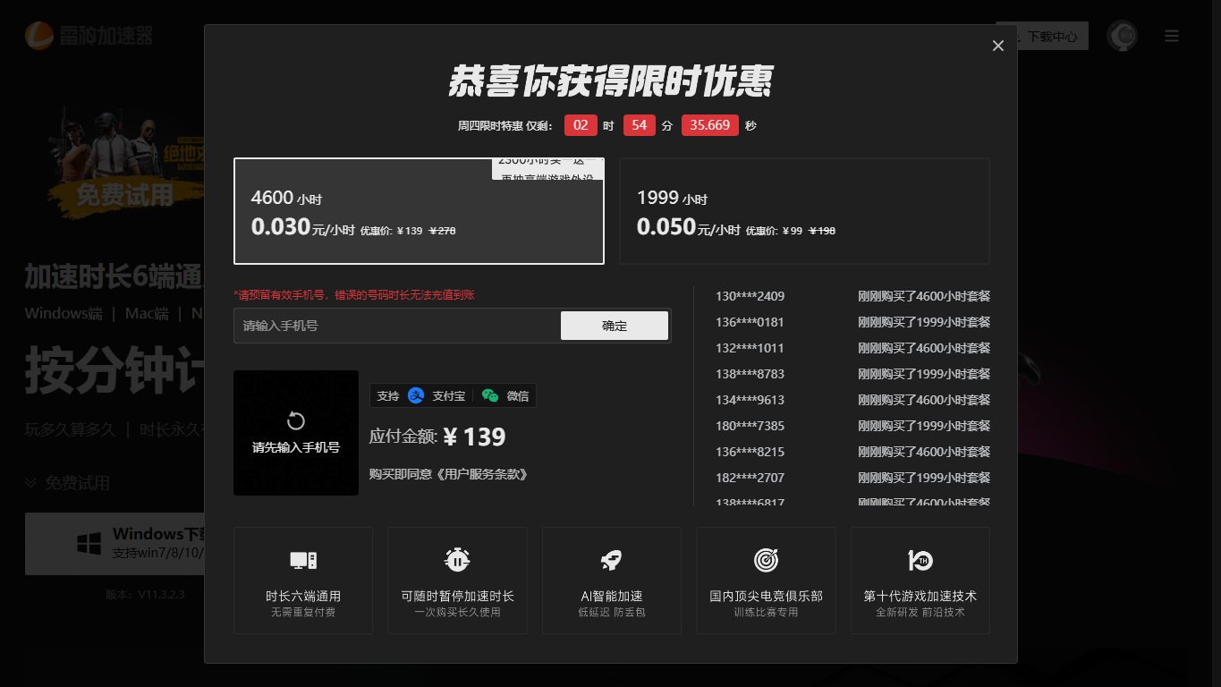Click the WeChat logo icon

point(489,395)
